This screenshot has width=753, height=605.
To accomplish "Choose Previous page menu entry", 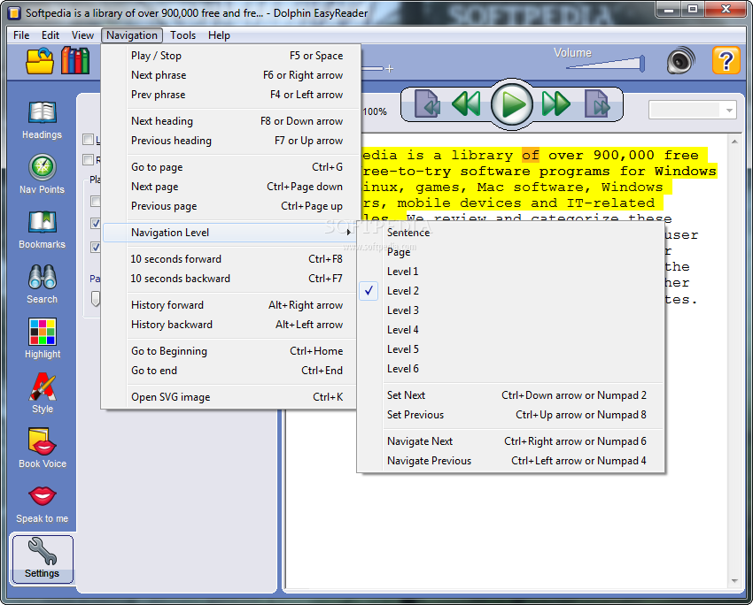I will click(x=230, y=206).
